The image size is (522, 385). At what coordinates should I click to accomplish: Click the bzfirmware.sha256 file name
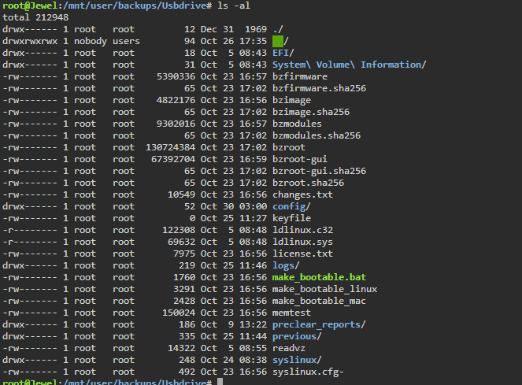319,88
